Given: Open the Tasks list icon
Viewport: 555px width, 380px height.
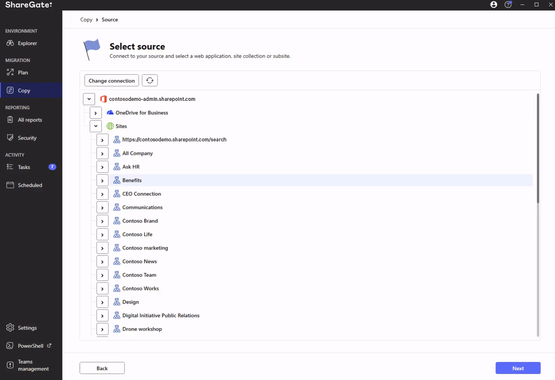Looking at the screenshot, I should [10, 167].
